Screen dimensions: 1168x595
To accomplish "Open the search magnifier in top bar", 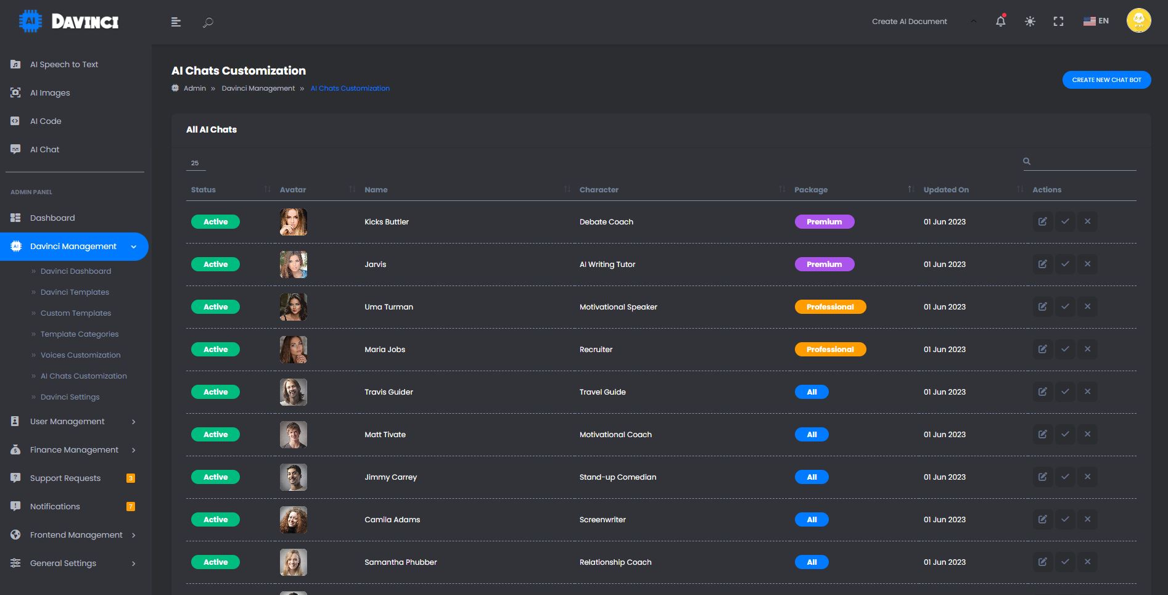I will tap(208, 22).
